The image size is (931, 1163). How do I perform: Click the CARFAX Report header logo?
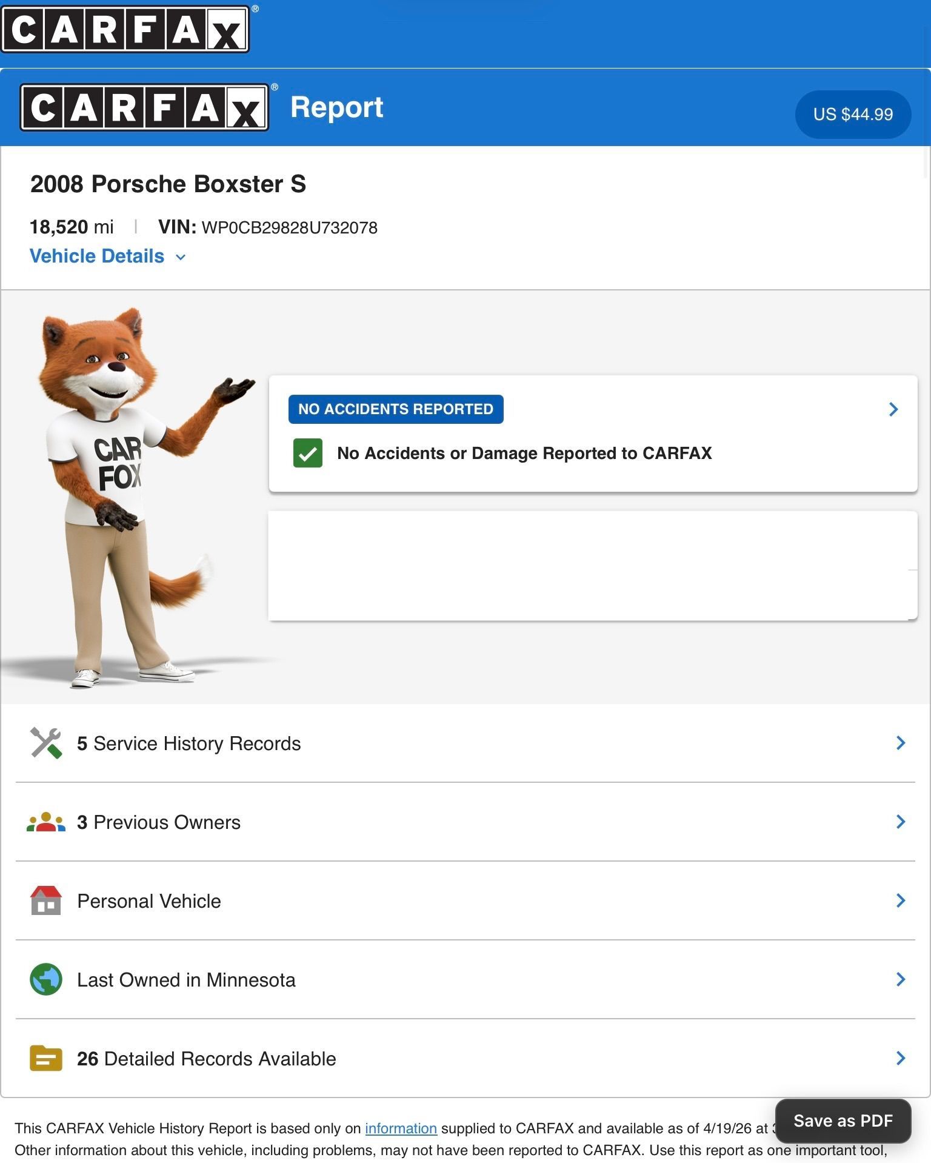pyautogui.click(x=145, y=108)
